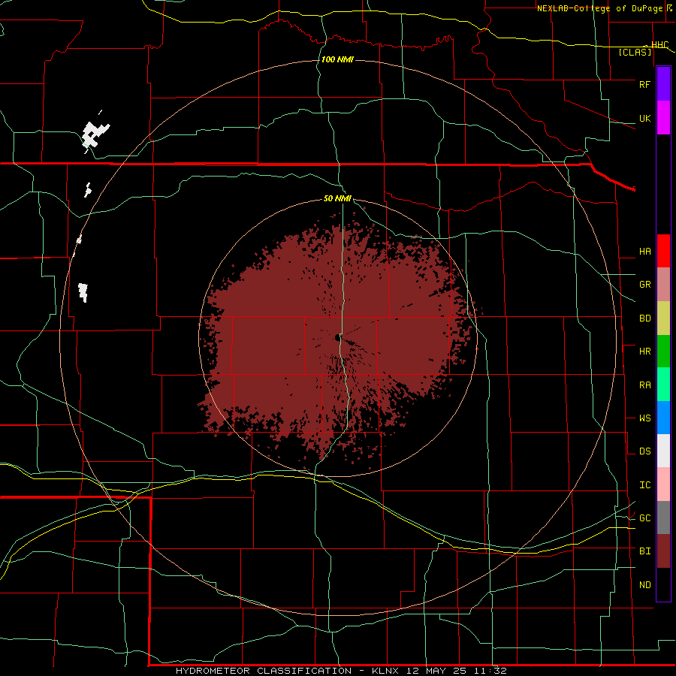Image resolution: width=676 pixels, height=676 pixels.
Task: Click the 50 NMI range ring label
Action: (337, 198)
